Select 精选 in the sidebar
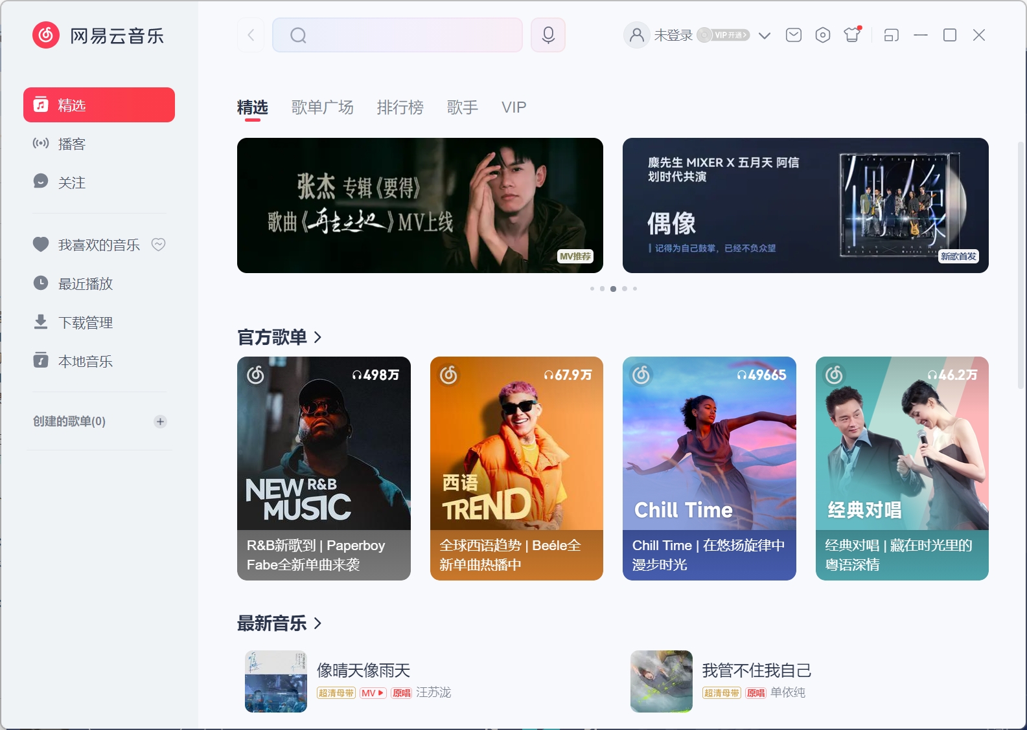Screen dimensions: 1027x730 click(x=99, y=105)
